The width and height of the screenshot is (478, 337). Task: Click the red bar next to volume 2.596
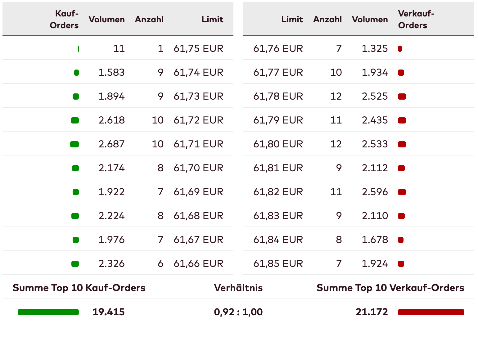coord(402,192)
